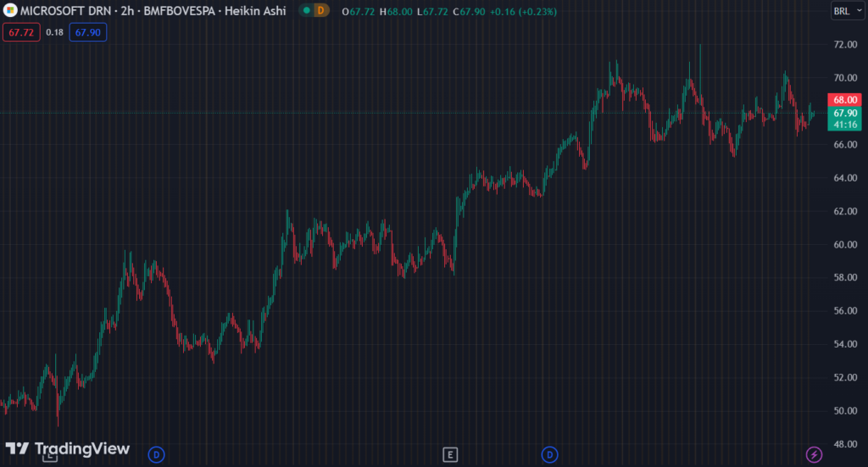Click the purple lightning bolt icon
This screenshot has height=467, width=868.
point(814,455)
